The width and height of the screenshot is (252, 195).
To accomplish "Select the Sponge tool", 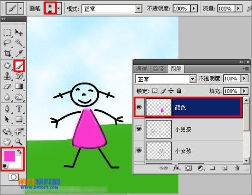I will pyautogui.click(x=19, y=97).
